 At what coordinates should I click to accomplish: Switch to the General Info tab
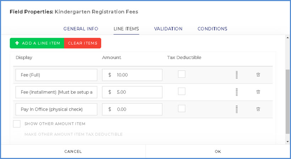pos(81,29)
